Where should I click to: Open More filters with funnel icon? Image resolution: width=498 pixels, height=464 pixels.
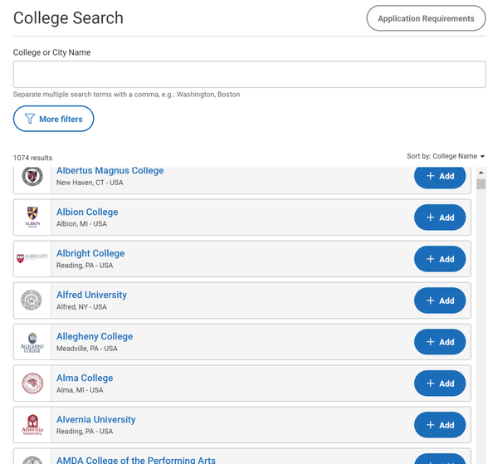pos(53,120)
